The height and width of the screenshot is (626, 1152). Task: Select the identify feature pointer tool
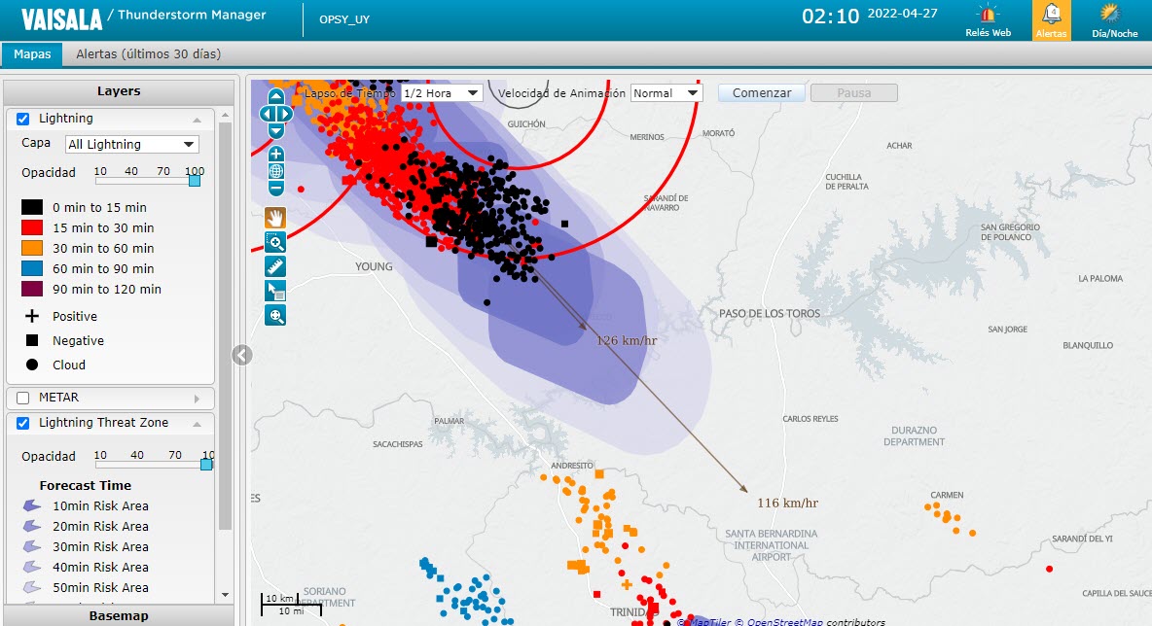pos(275,291)
